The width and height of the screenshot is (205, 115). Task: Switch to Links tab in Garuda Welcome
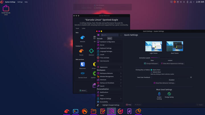click(83, 28)
